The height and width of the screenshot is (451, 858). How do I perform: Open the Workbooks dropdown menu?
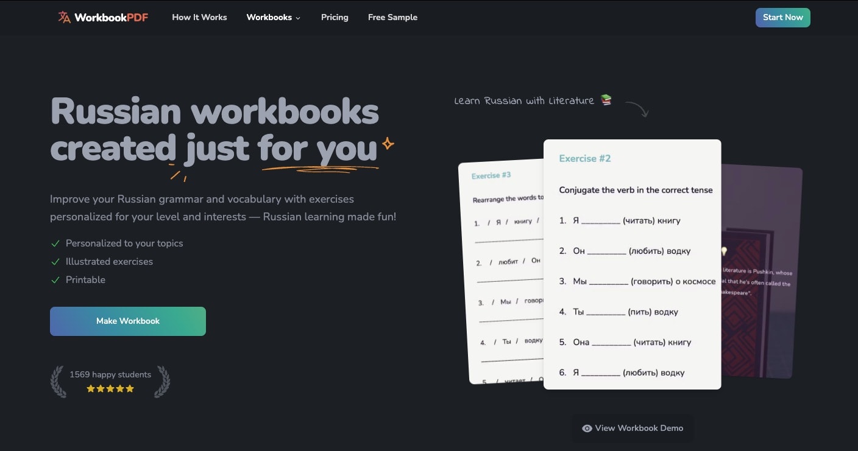(269, 18)
